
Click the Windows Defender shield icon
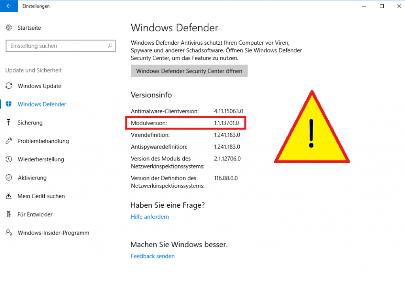9,104
